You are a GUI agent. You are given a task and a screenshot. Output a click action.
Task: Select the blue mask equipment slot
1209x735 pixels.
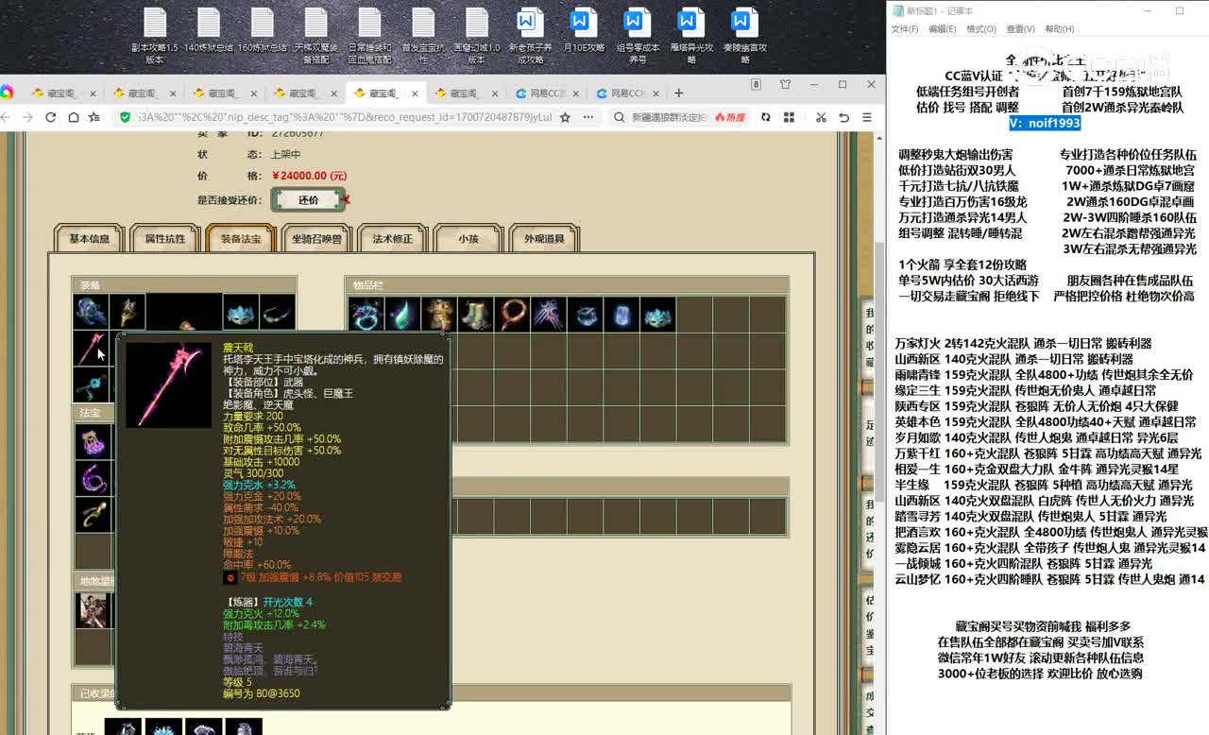(241, 312)
